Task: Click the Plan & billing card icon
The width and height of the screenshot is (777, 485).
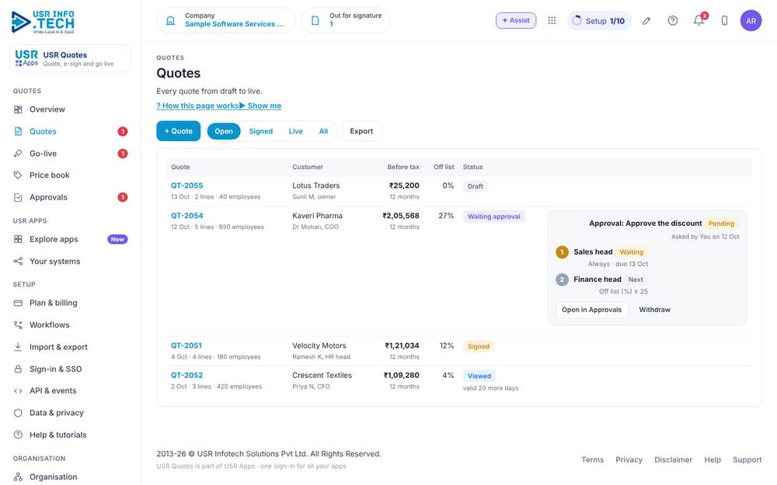Action: tap(18, 303)
